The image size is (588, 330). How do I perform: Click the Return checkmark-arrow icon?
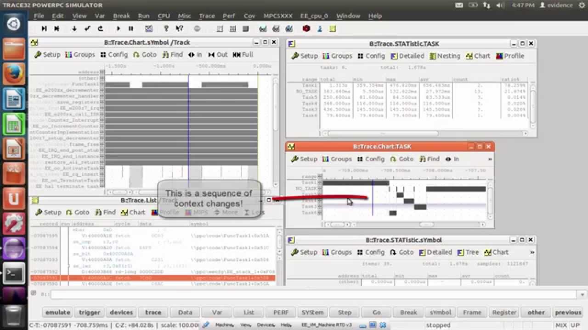pyautogui.click(x=87, y=28)
